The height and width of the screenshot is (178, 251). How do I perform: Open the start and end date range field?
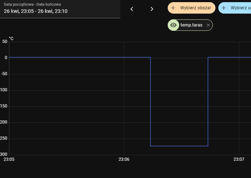point(60,9)
